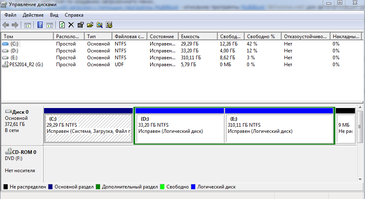
Task: Click the bright green Свободно legend swatch
Action: click(x=162, y=187)
